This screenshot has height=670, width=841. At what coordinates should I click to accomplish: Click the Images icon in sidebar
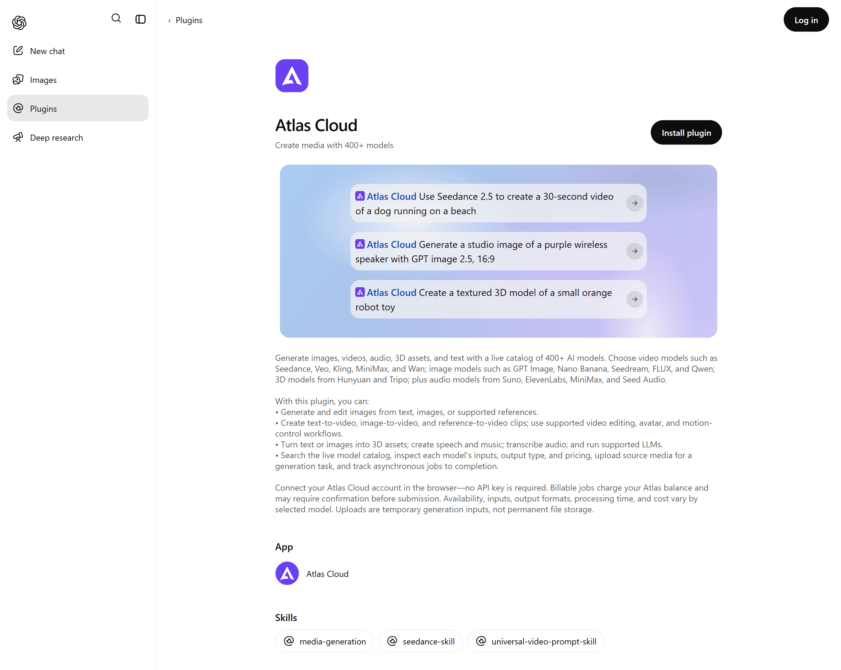[18, 79]
